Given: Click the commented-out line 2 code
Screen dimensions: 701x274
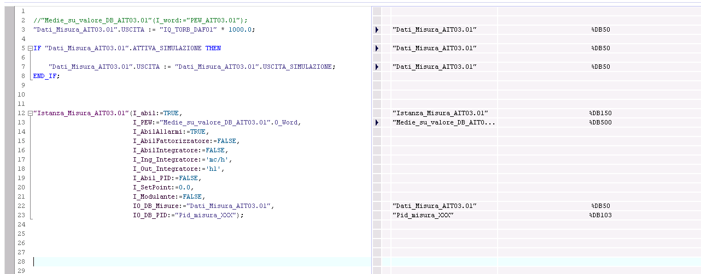Looking at the screenshot, I should point(140,20).
